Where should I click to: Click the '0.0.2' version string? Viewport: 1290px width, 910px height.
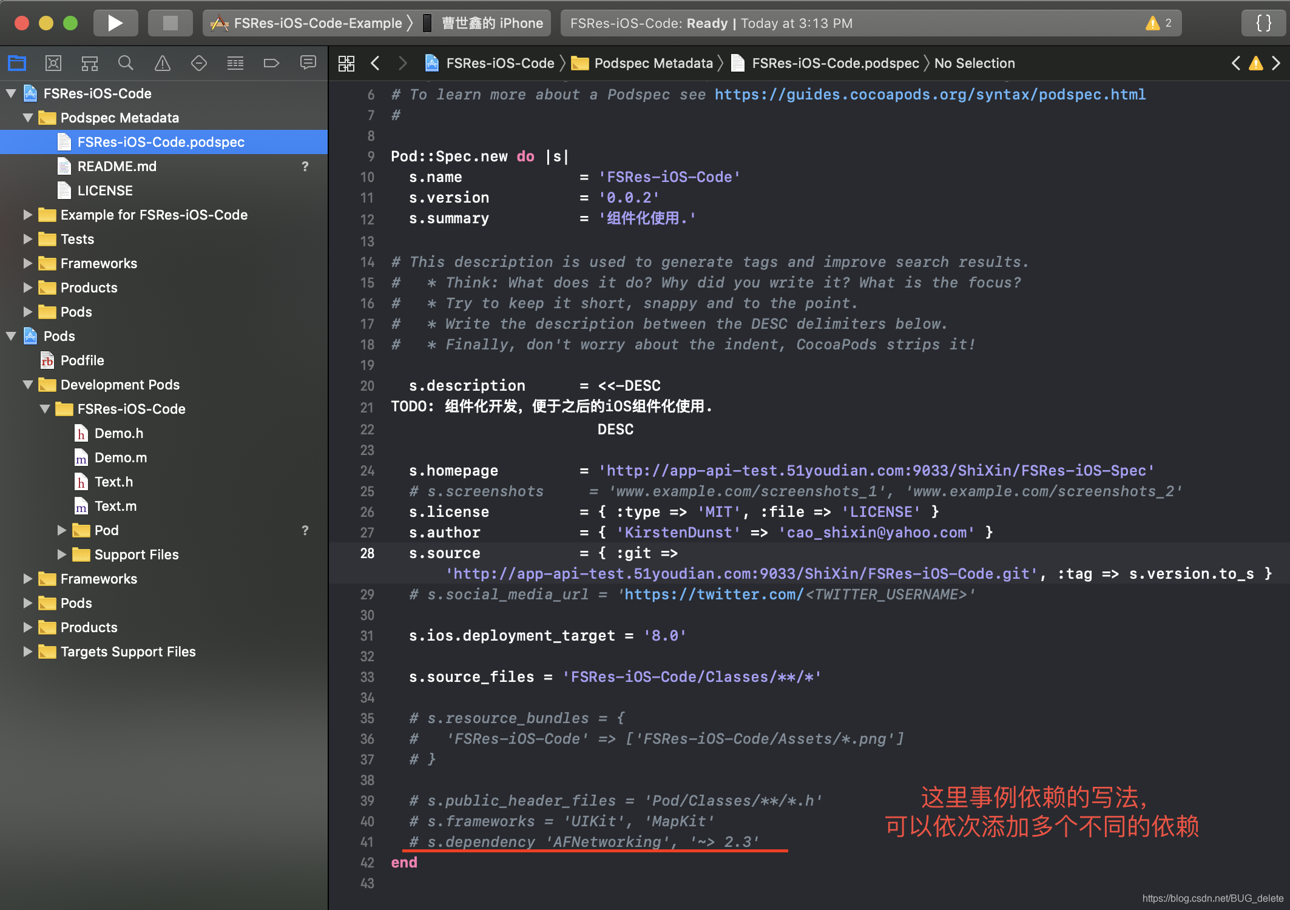pyautogui.click(x=629, y=198)
